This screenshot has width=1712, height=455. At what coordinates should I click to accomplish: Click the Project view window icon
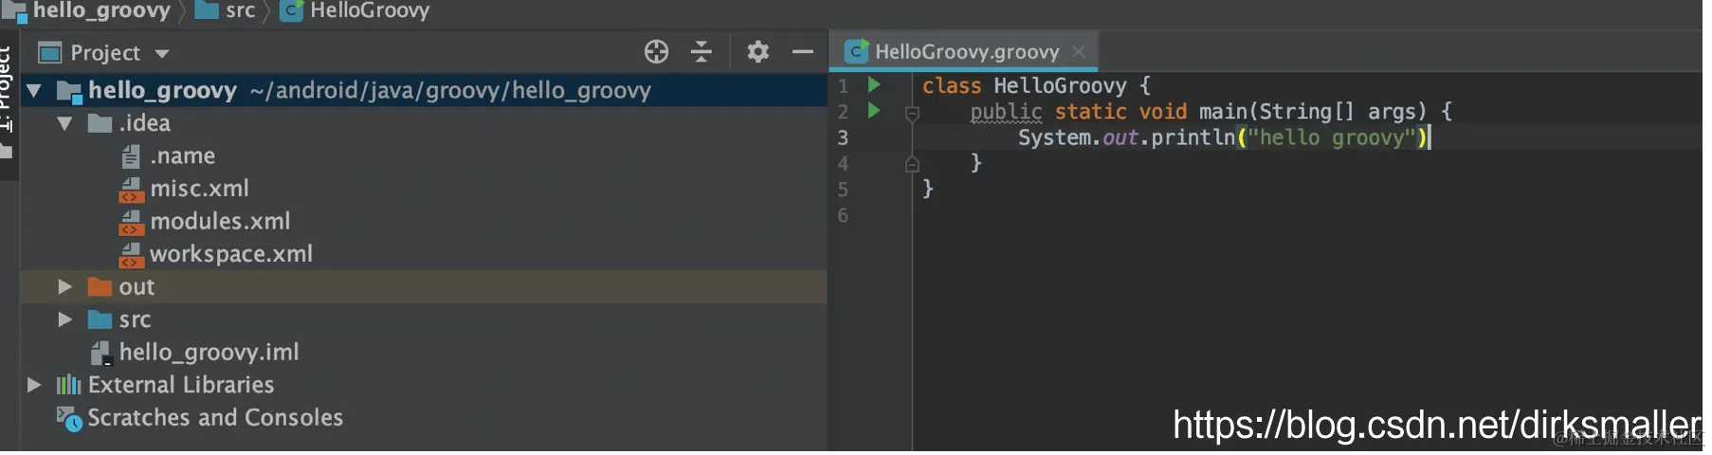(49, 52)
